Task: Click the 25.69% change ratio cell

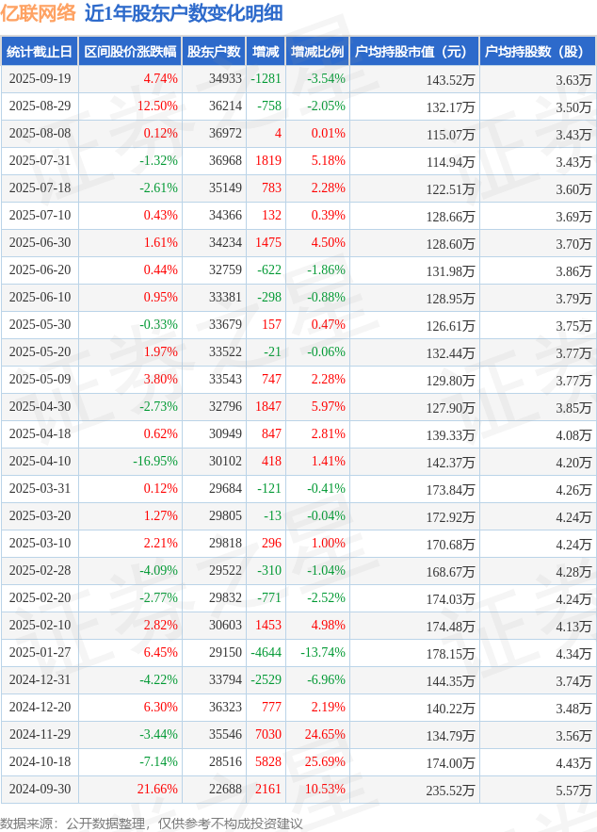Action: tap(325, 762)
